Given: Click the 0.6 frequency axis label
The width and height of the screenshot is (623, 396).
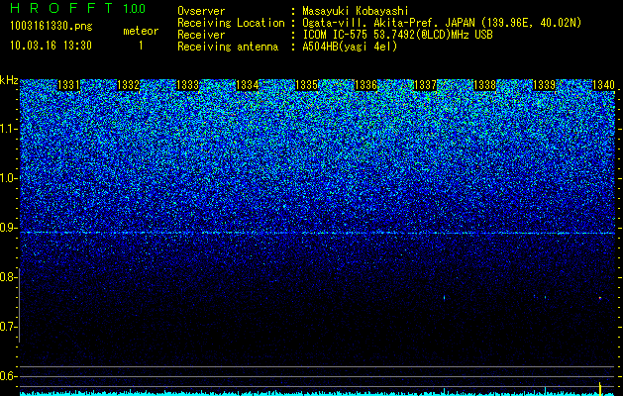Looking at the screenshot, I should click(9, 376).
